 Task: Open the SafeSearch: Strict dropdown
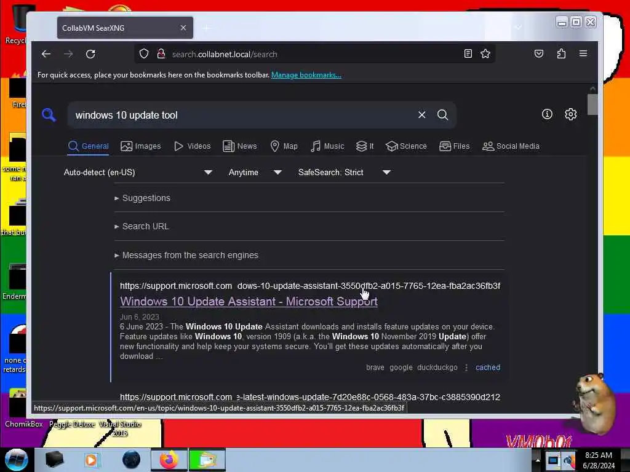pyautogui.click(x=345, y=172)
